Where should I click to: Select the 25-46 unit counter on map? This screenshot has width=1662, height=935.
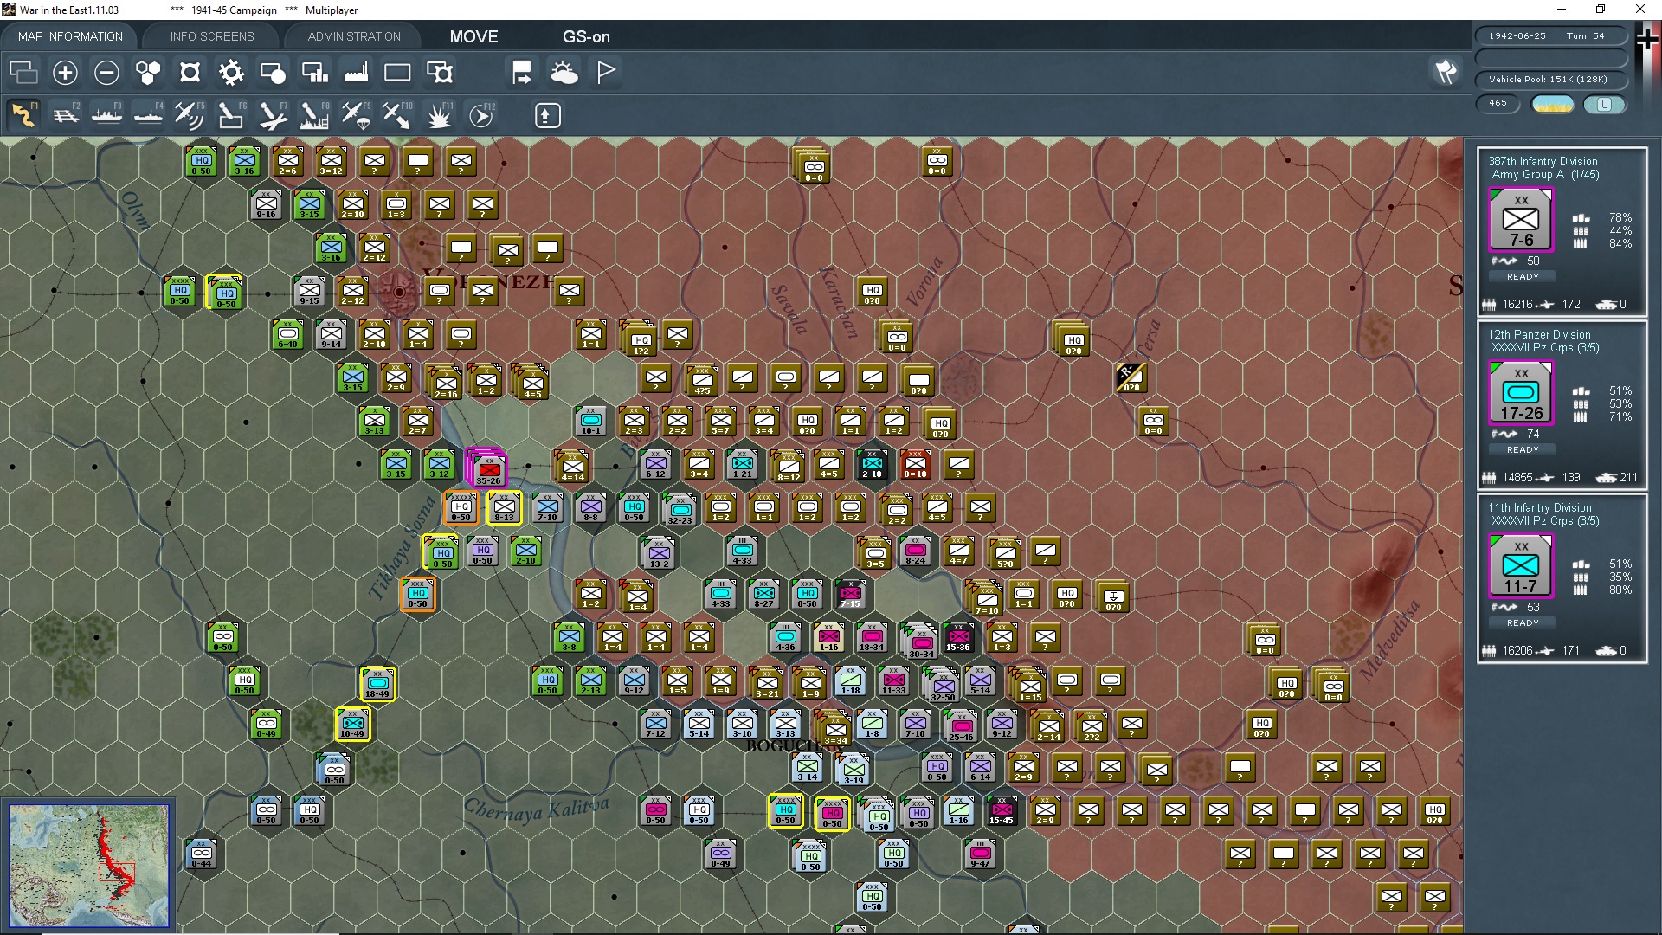click(x=961, y=726)
